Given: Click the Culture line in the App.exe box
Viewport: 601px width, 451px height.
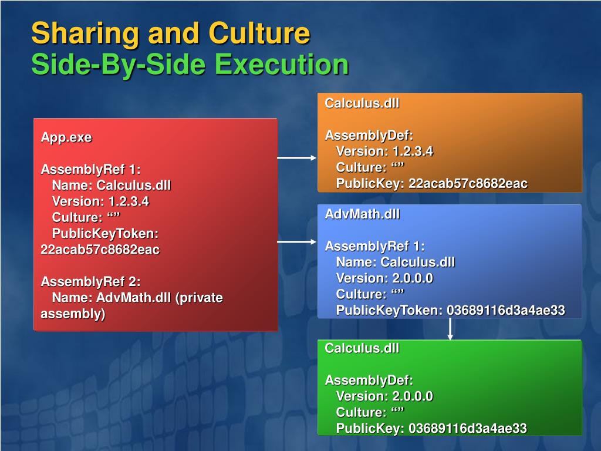Looking at the screenshot, I should 86,217.
